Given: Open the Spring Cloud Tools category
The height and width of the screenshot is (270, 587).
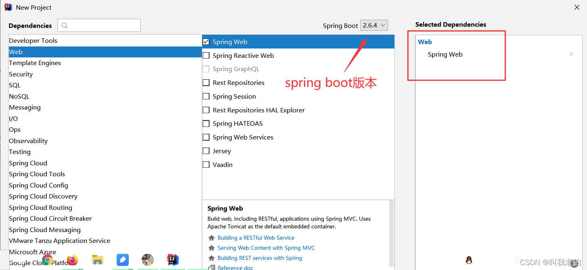Looking at the screenshot, I should [x=105, y=174].
